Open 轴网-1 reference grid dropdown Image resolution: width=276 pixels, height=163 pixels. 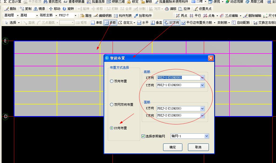[x=206, y=136]
